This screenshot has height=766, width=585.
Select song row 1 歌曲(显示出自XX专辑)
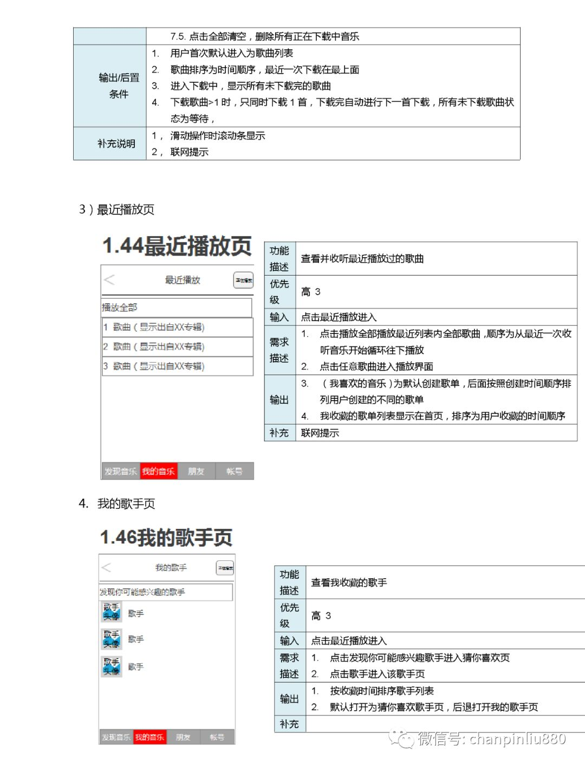[178, 327]
